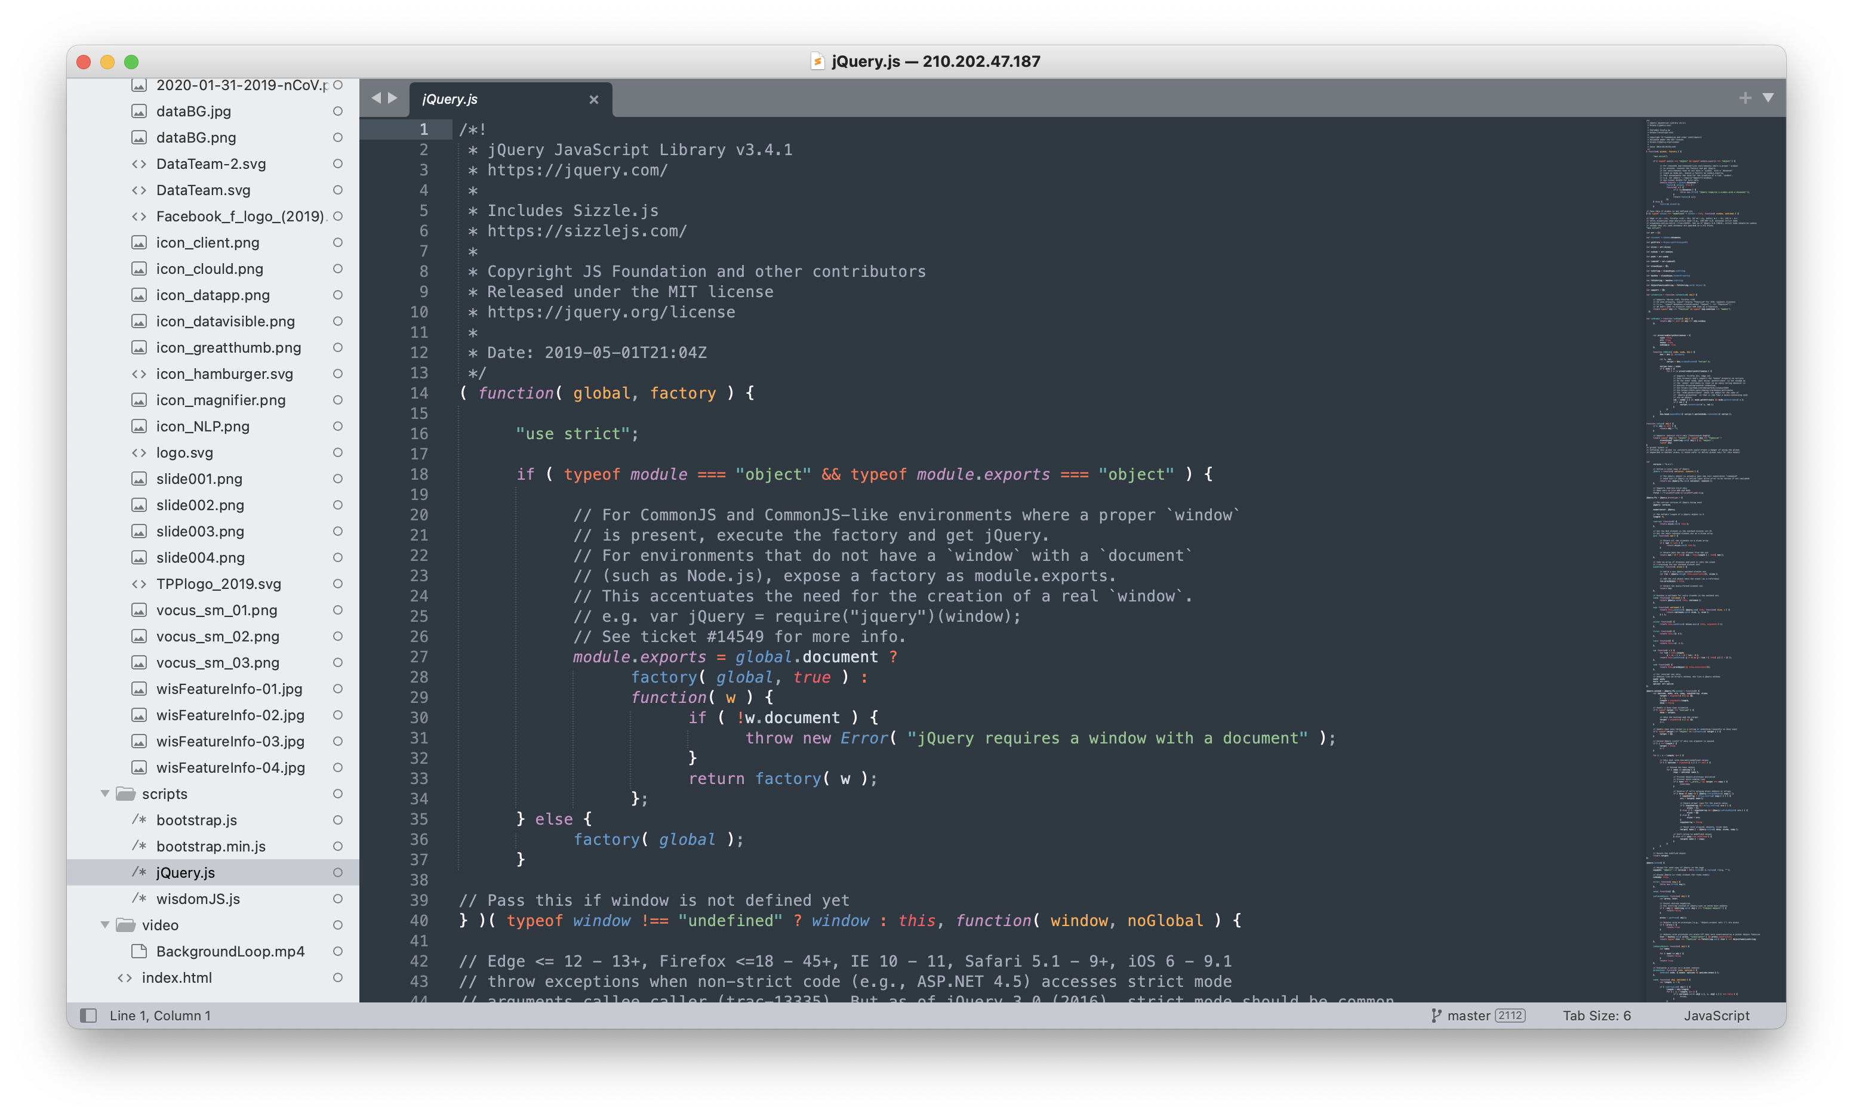This screenshot has height=1117, width=1853.
Task: Click file icon beside BackgroundLoop.mp4
Action: pos(139,951)
